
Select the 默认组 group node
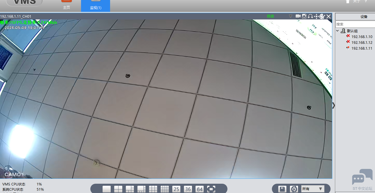click(352, 31)
